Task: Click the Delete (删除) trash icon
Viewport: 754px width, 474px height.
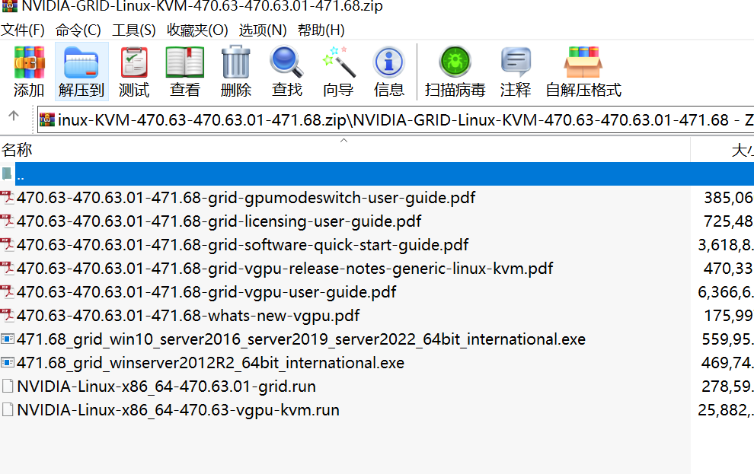Action: pos(235,62)
